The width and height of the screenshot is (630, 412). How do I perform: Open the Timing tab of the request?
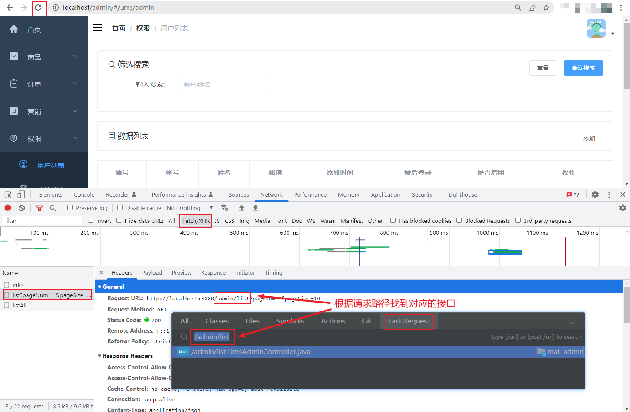273,272
